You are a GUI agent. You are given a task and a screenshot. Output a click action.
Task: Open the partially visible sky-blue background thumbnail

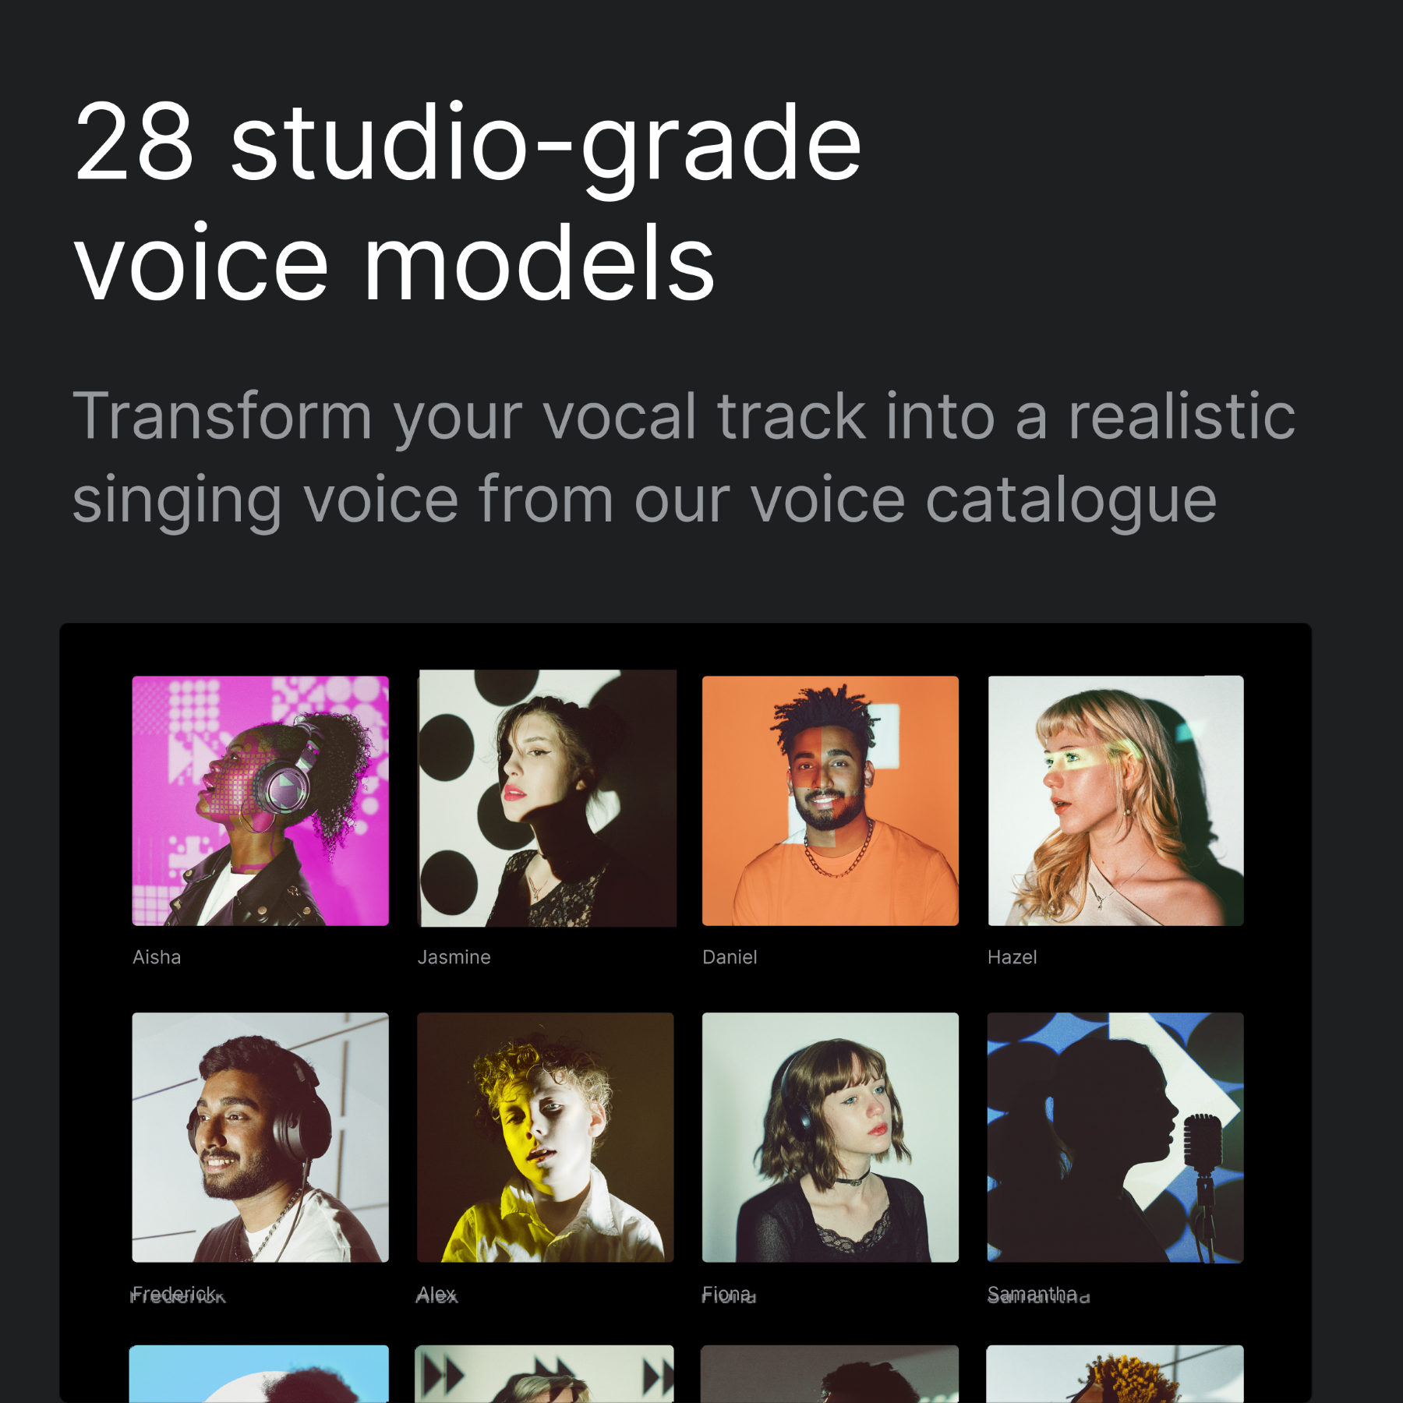(x=259, y=1373)
